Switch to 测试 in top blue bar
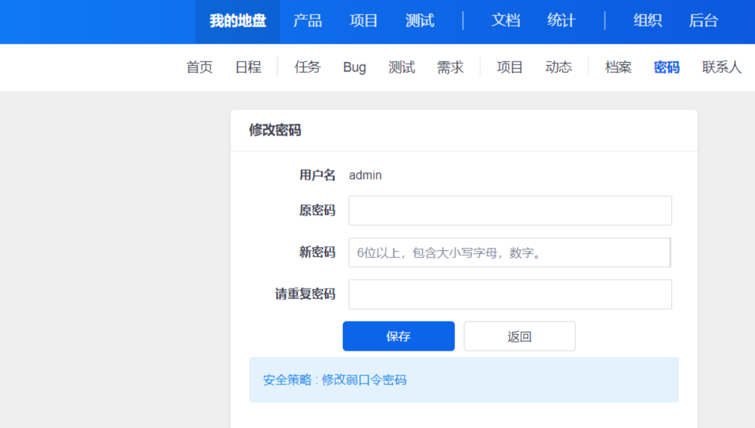Image resolution: width=755 pixels, height=428 pixels. tap(420, 22)
